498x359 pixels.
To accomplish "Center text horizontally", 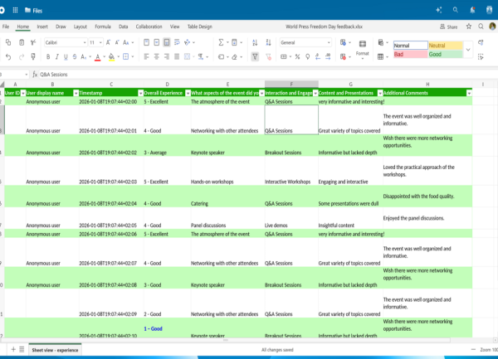I will 157,56.
